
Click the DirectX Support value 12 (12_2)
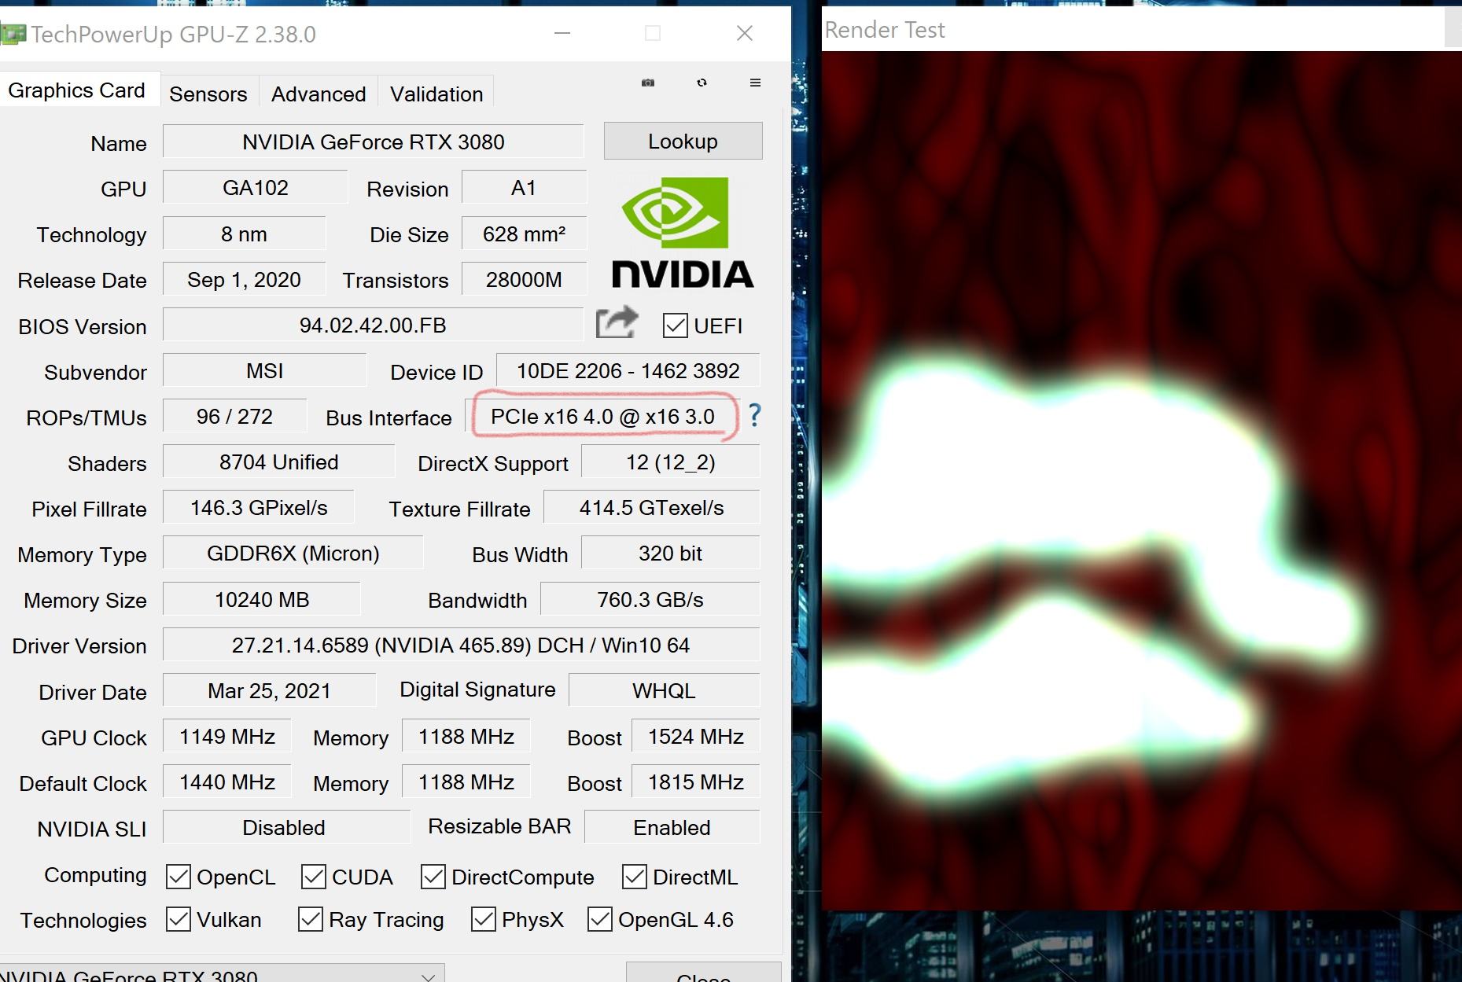[671, 462]
